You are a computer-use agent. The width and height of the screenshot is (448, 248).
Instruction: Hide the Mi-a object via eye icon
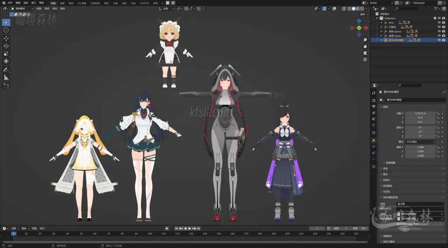pyautogui.click(x=439, y=23)
